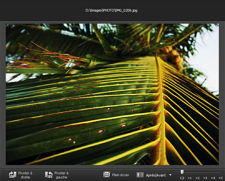Click the Plein écran label
The image size is (225, 181).
coord(120,175)
